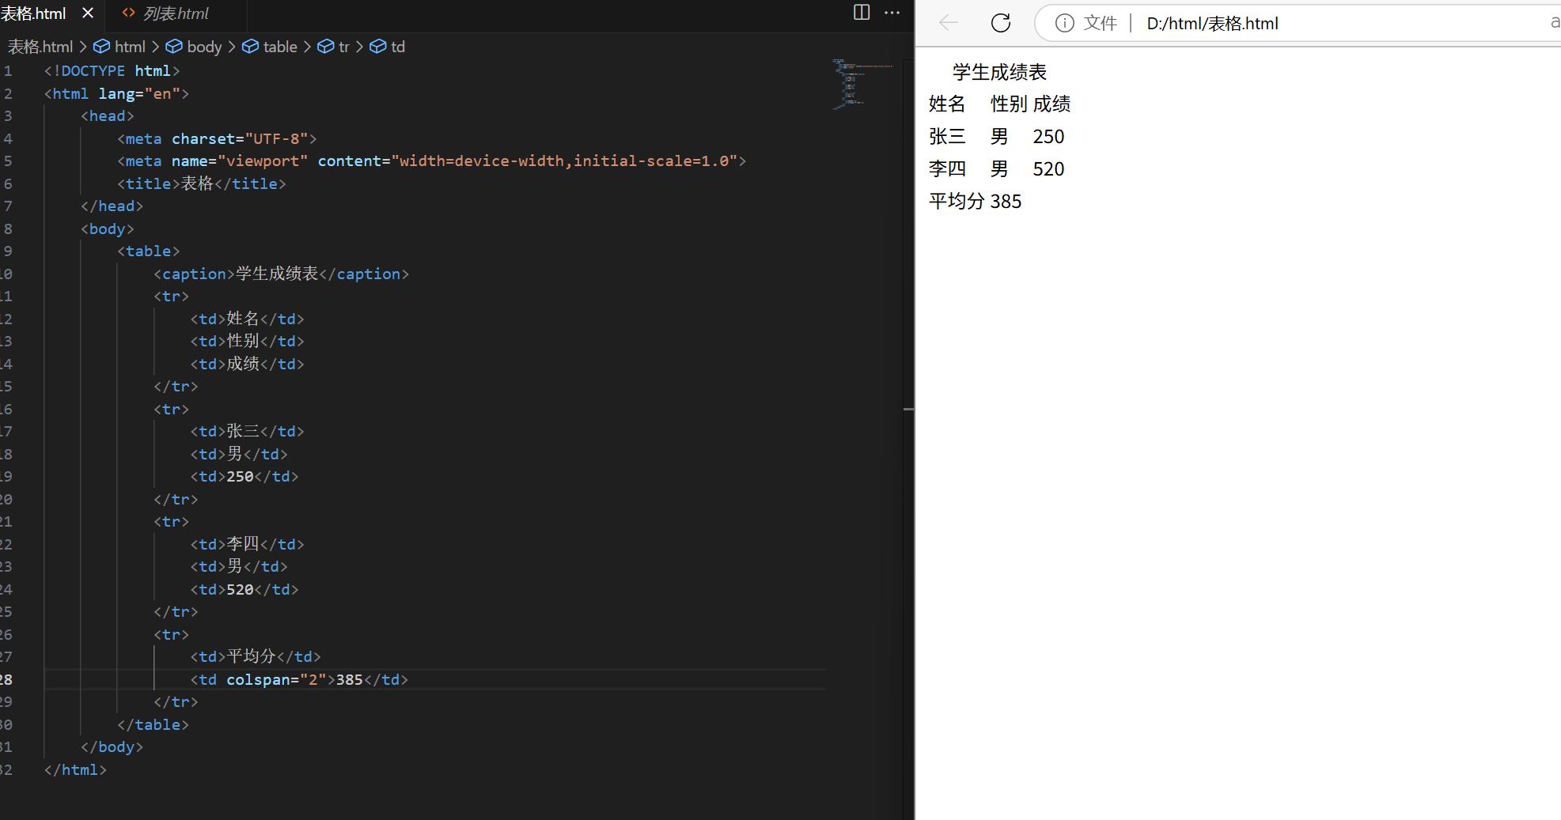Click the td 张三 in code
Screen dimensions: 1561x820
tap(247, 431)
